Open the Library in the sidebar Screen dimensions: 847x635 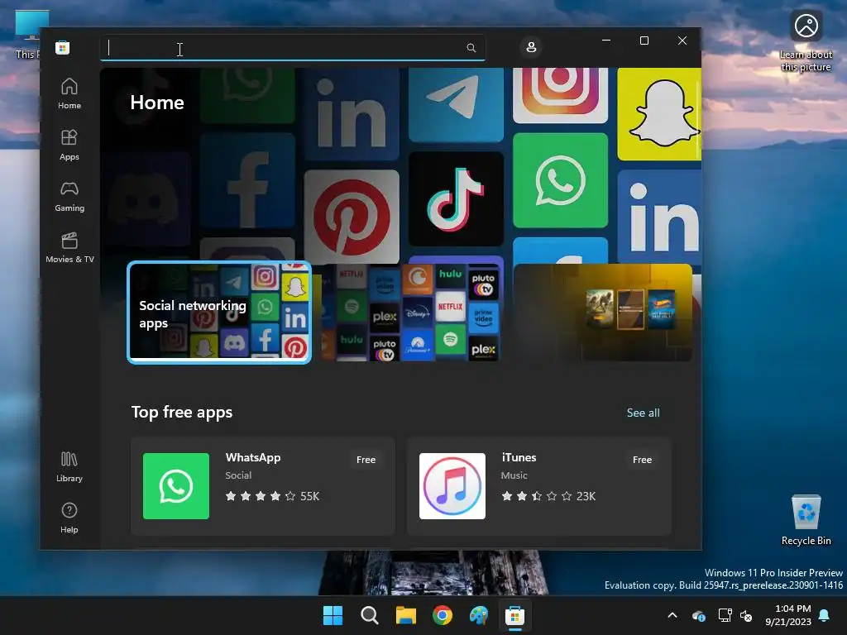coord(69,467)
